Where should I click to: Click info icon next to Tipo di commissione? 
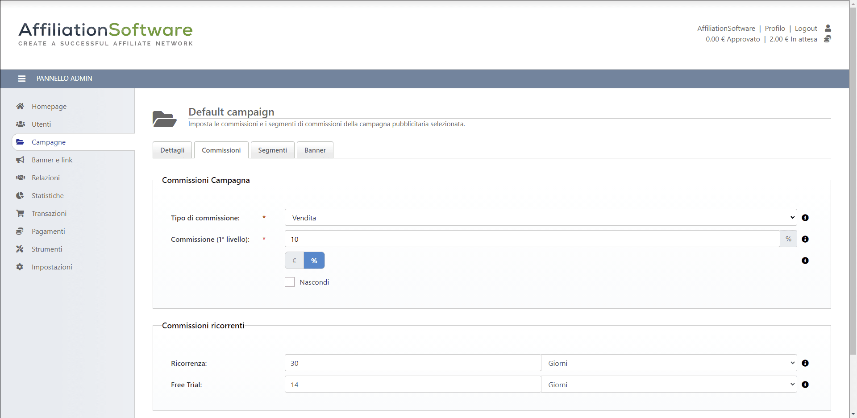[805, 218]
